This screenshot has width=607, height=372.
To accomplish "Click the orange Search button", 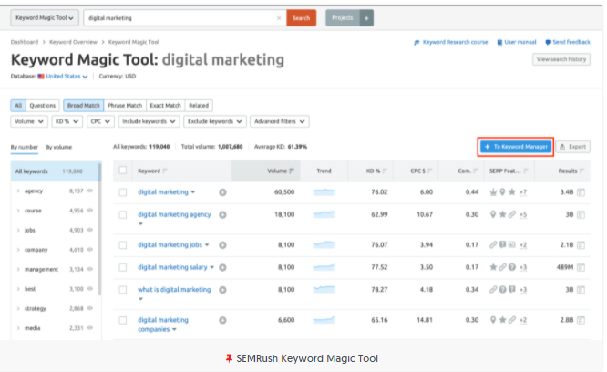I will (x=301, y=18).
